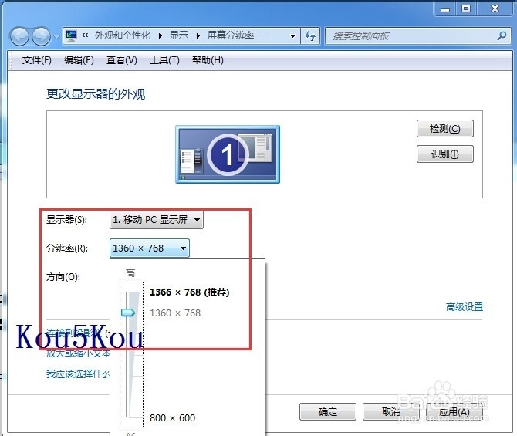Go back with the Back arrow button

19,36
